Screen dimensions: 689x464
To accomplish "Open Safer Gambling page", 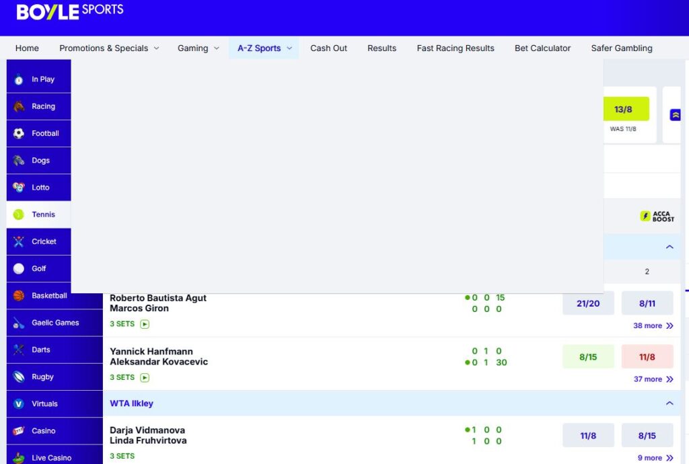I will click(x=622, y=48).
